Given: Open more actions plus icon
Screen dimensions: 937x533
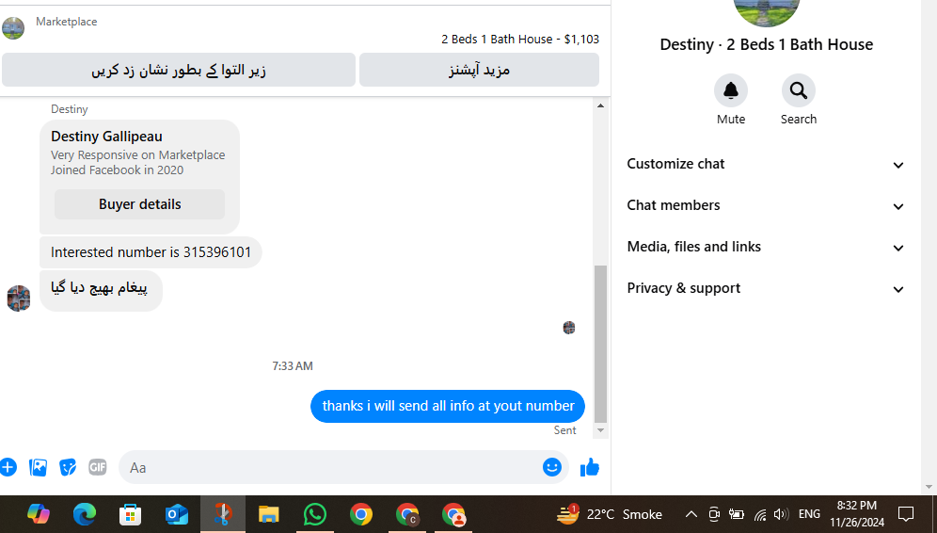Looking at the screenshot, I should 8,467.
